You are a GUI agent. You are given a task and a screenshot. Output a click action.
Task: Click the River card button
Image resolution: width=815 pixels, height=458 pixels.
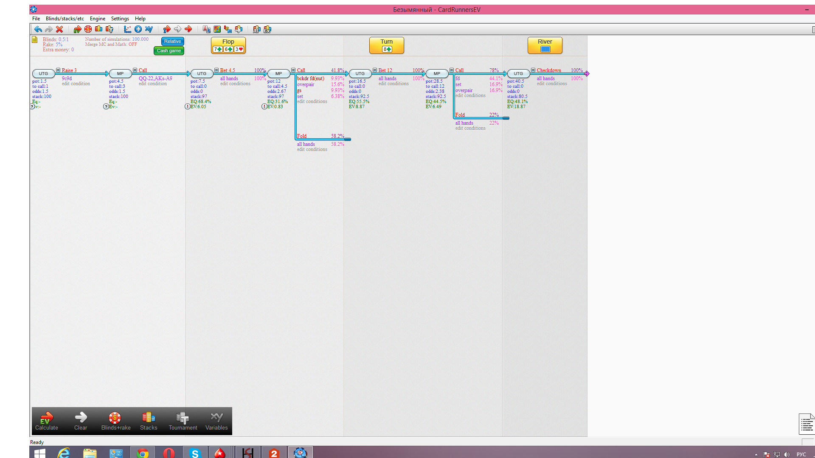tap(545, 45)
